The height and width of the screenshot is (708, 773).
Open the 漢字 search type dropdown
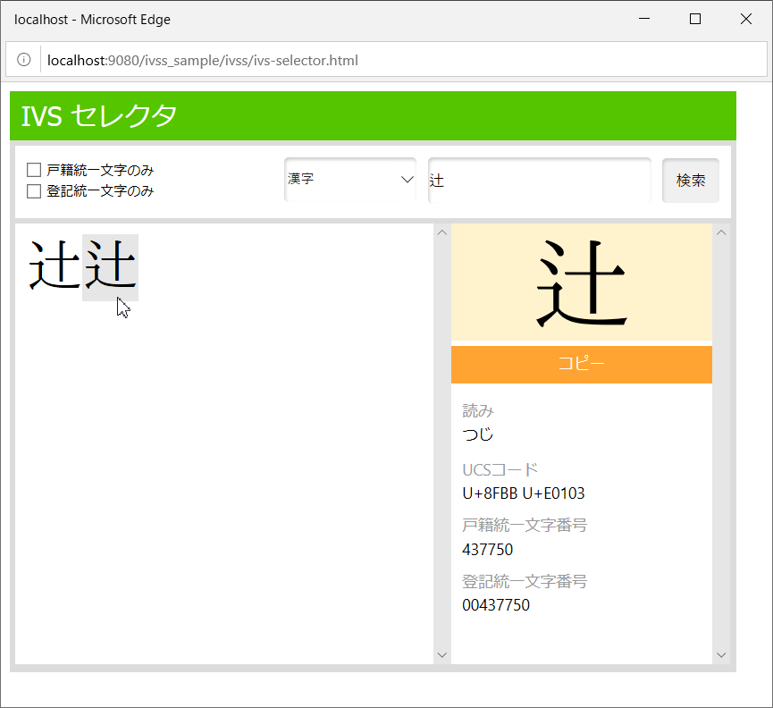tap(350, 179)
